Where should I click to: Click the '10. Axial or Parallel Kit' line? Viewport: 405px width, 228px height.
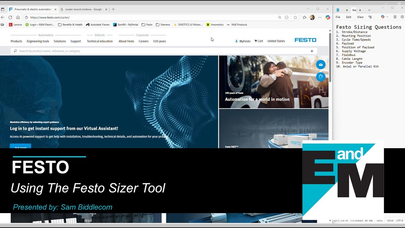click(x=357, y=66)
